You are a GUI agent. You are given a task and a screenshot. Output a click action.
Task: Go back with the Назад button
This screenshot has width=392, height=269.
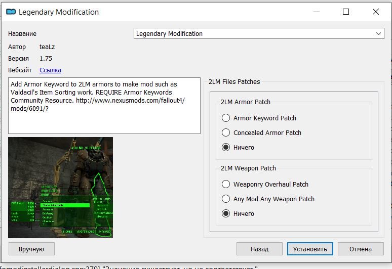click(x=259, y=249)
